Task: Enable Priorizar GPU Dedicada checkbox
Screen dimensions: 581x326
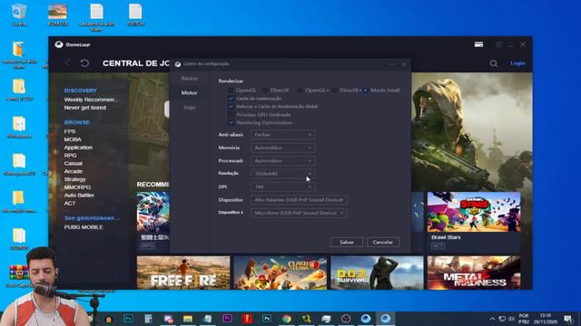Action: point(231,115)
